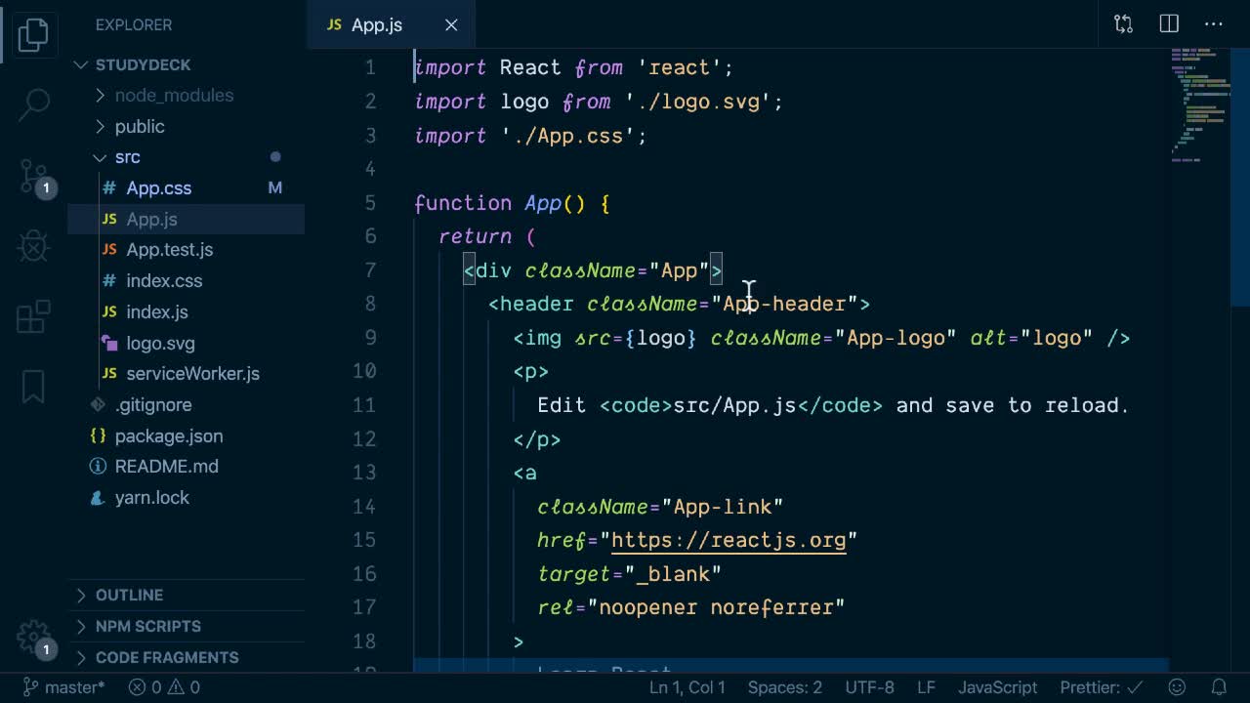The height and width of the screenshot is (703, 1250).
Task: Click the master* branch indicator
Action: [x=62, y=687]
